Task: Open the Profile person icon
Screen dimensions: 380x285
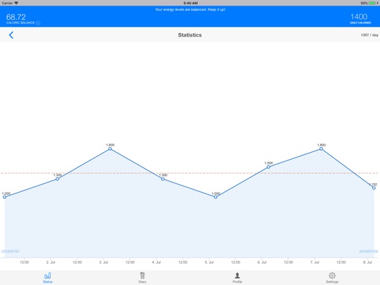Action: click(x=237, y=275)
